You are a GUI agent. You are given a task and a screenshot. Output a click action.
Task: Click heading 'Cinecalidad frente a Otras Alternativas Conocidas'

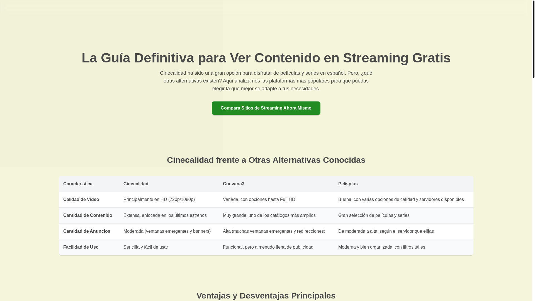click(266, 160)
